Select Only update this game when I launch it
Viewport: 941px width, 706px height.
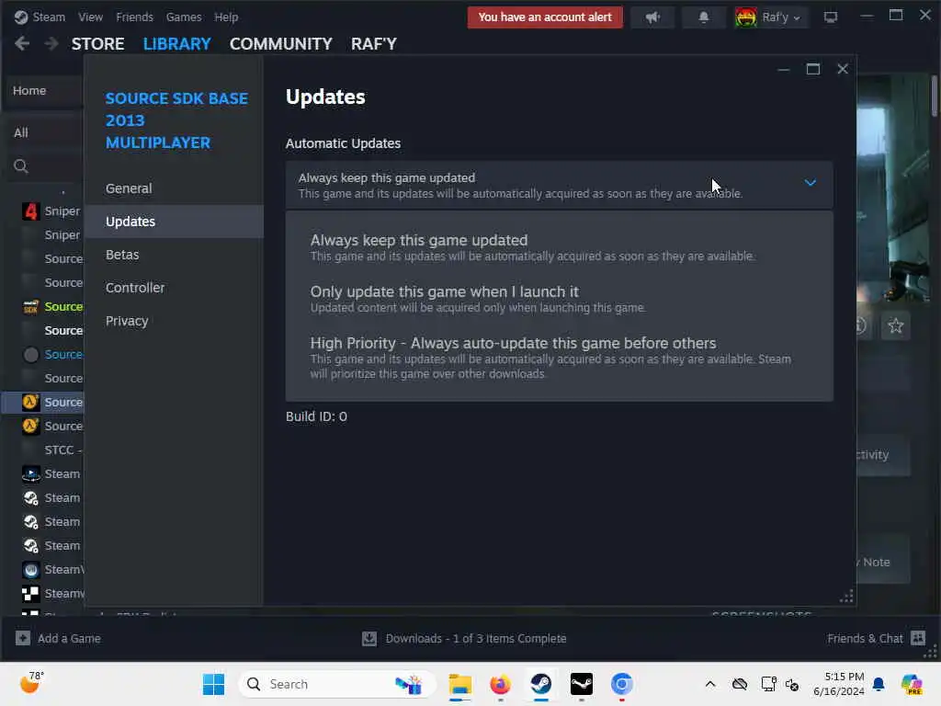pyautogui.click(x=560, y=299)
